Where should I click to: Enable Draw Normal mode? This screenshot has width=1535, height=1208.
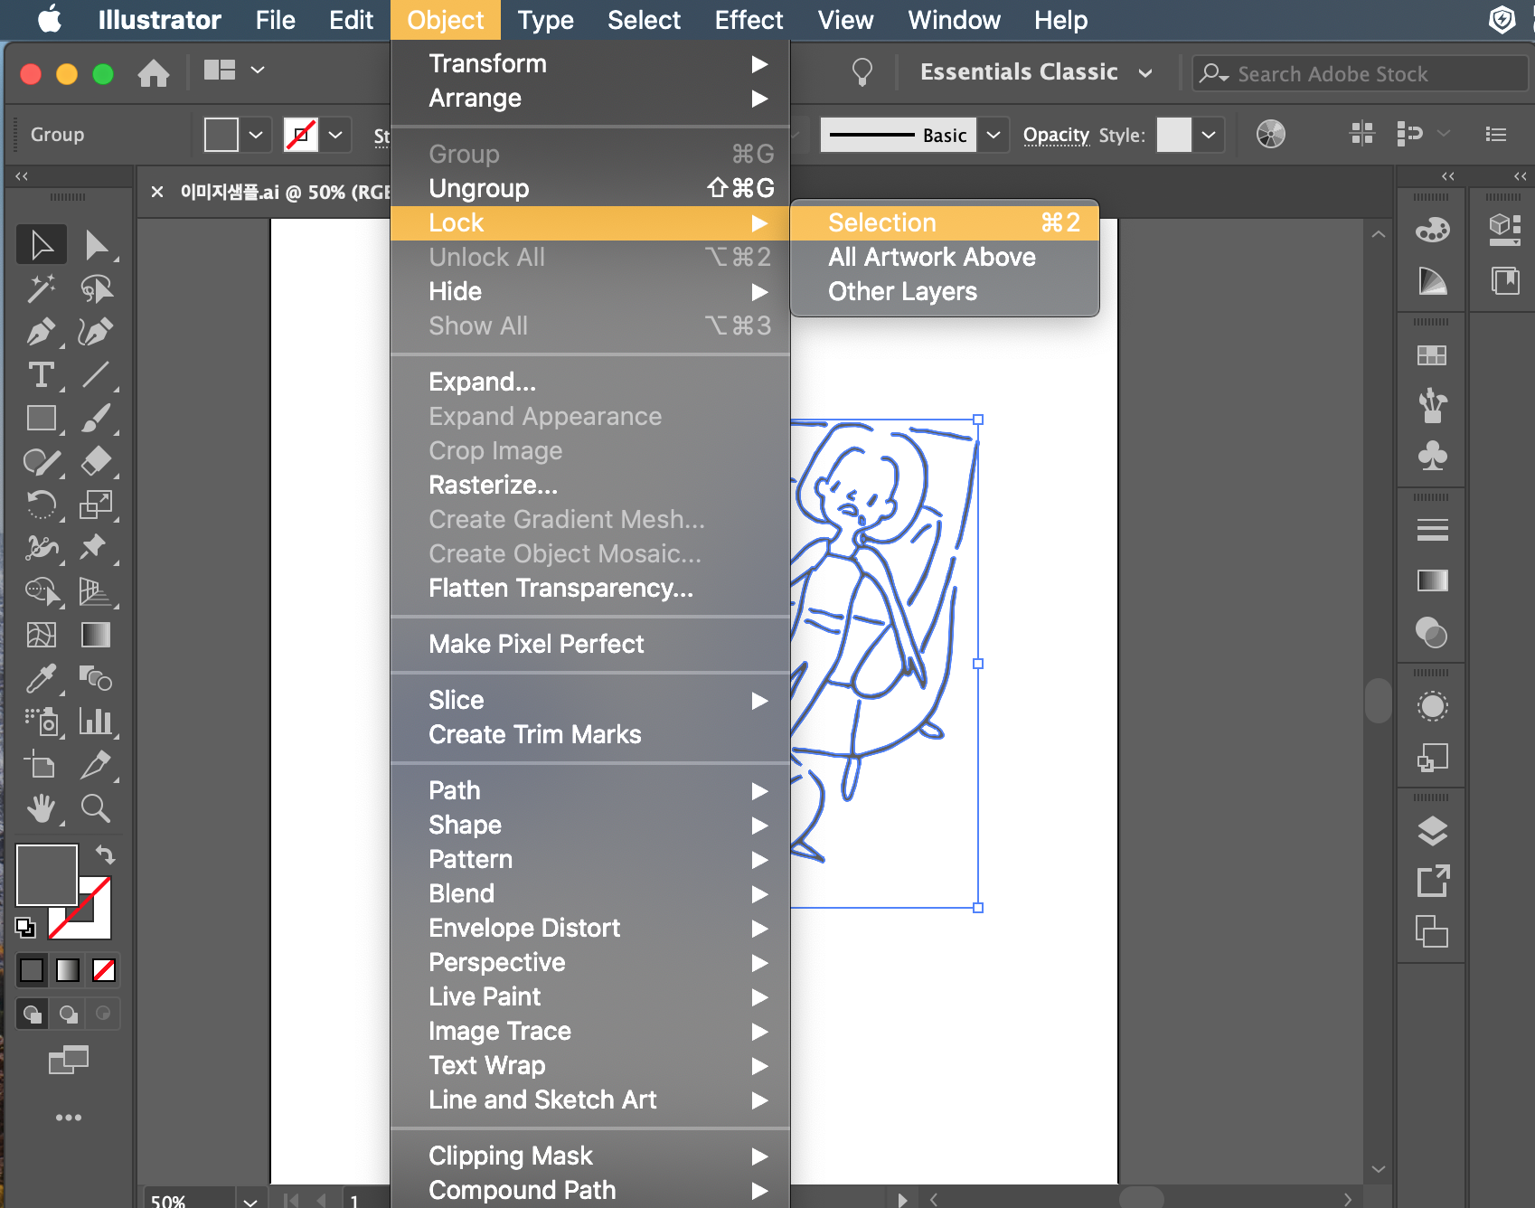coord(33,1014)
